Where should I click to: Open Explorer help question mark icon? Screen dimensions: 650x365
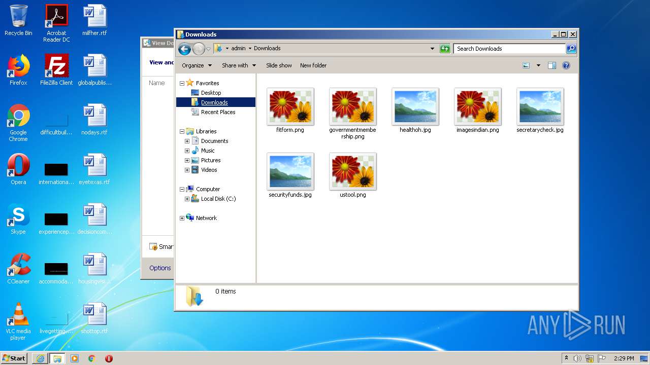pyautogui.click(x=566, y=65)
